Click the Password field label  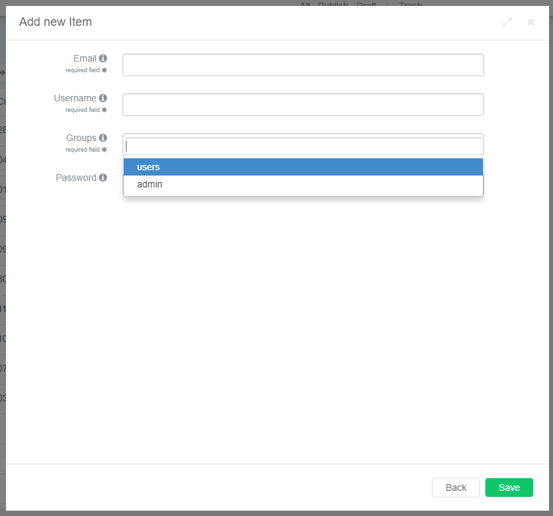point(75,178)
